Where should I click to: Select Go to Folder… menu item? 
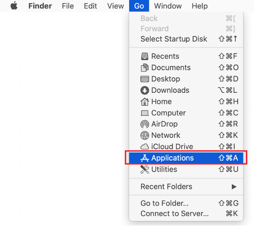(165, 203)
